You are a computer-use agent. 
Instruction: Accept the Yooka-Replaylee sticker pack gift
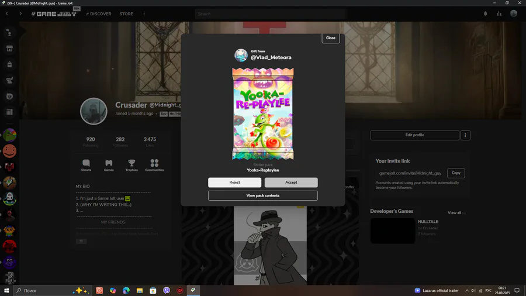291,183
